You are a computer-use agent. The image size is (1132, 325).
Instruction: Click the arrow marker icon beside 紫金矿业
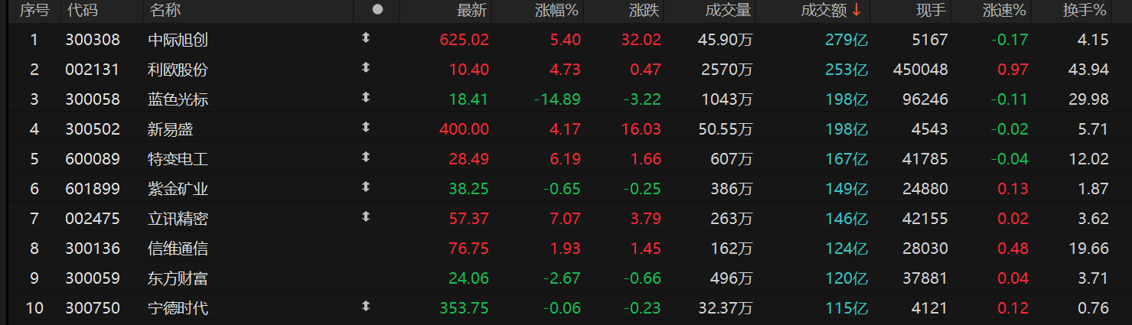[366, 187]
